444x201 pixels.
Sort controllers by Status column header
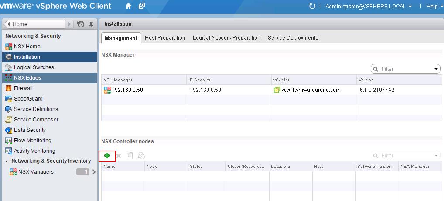tap(207, 167)
